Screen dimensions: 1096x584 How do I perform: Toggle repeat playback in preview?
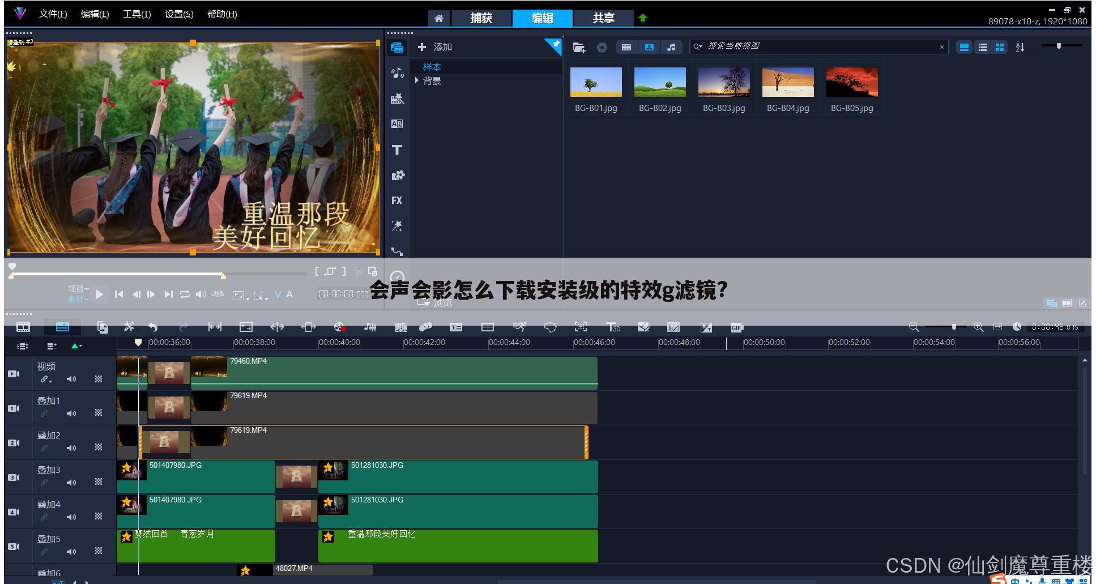coord(185,295)
